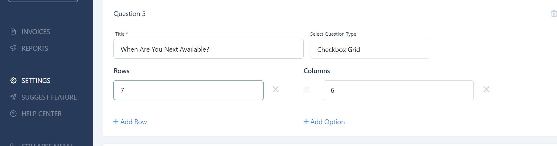557x146 pixels.
Task: Click the Settings gear icon
Action: 13,81
